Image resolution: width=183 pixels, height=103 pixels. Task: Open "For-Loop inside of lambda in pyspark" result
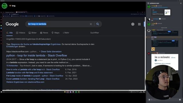35,76
